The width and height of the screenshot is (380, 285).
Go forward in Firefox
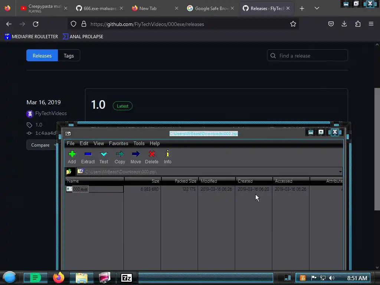(x=22, y=24)
